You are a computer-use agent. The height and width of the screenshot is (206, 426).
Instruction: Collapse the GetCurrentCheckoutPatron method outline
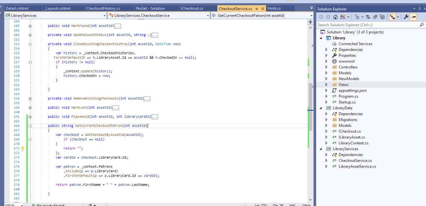tap(30, 125)
